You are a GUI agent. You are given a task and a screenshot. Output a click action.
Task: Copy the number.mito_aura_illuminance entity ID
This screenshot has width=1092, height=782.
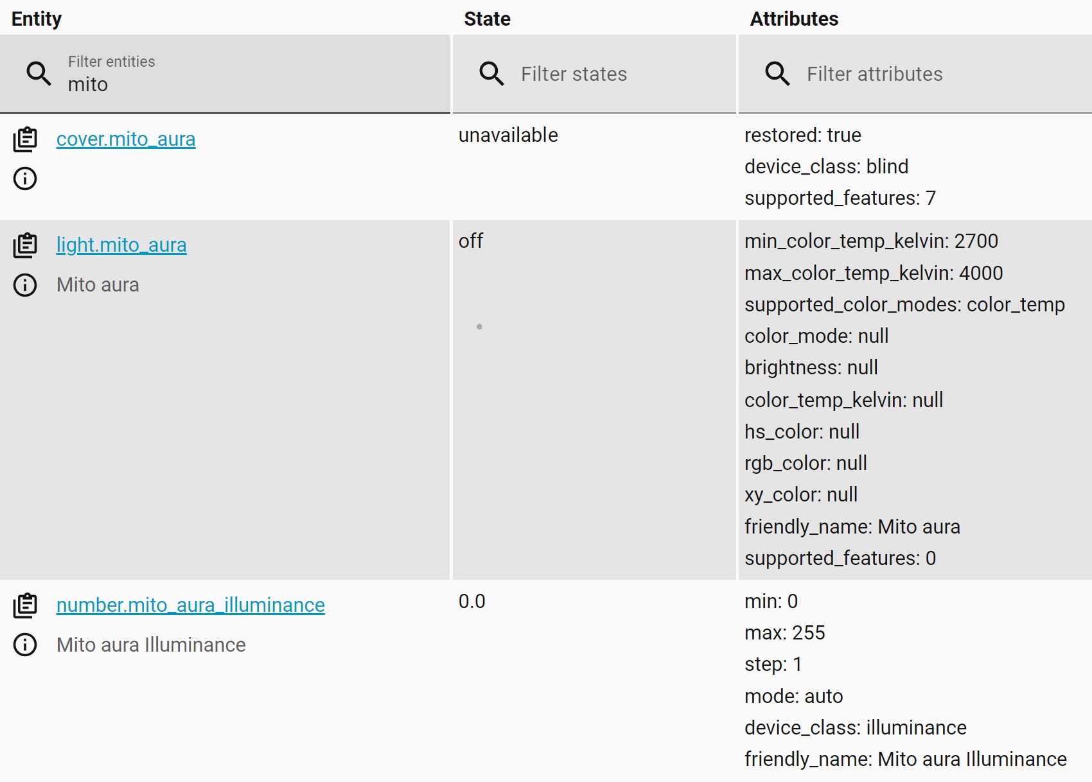point(25,605)
